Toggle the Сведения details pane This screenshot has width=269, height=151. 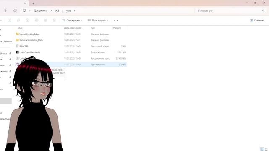tap(257, 21)
